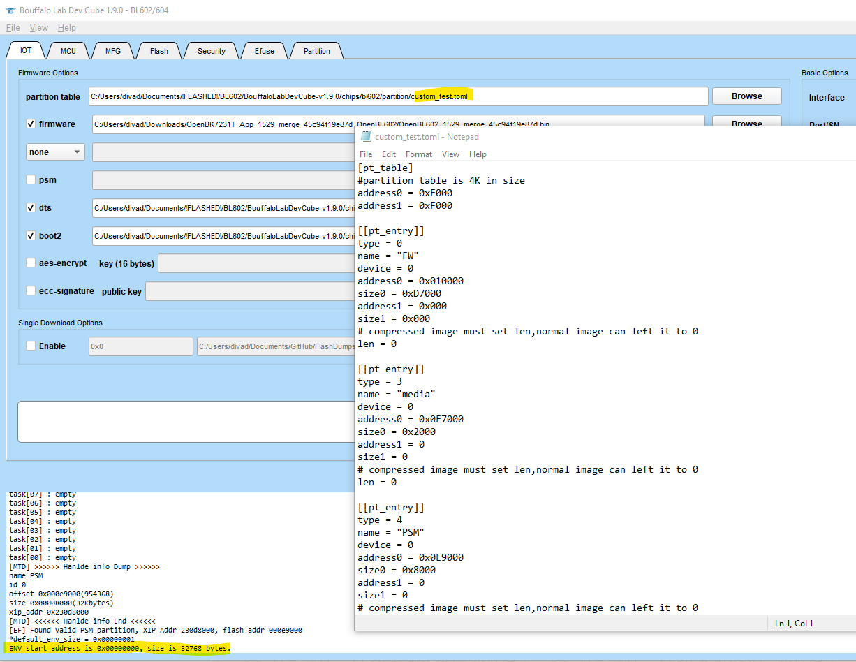Switch to the Flash tab
856x662 pixels.
tap(159, 51)
